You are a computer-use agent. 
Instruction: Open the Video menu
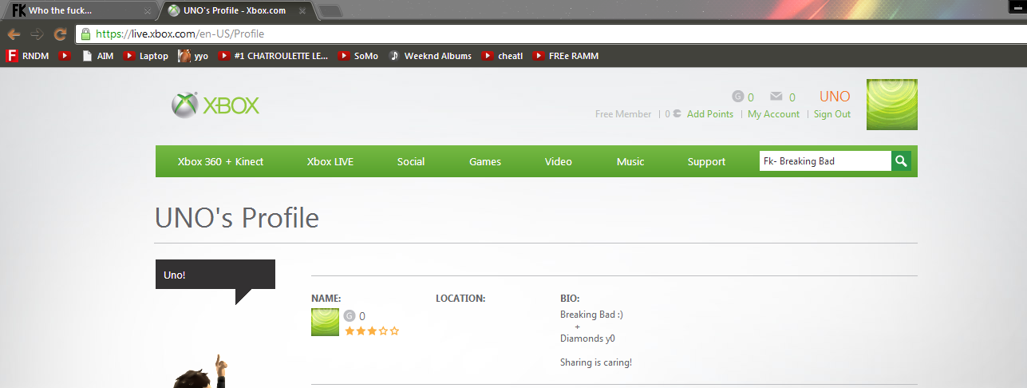[x=559, y=161]
